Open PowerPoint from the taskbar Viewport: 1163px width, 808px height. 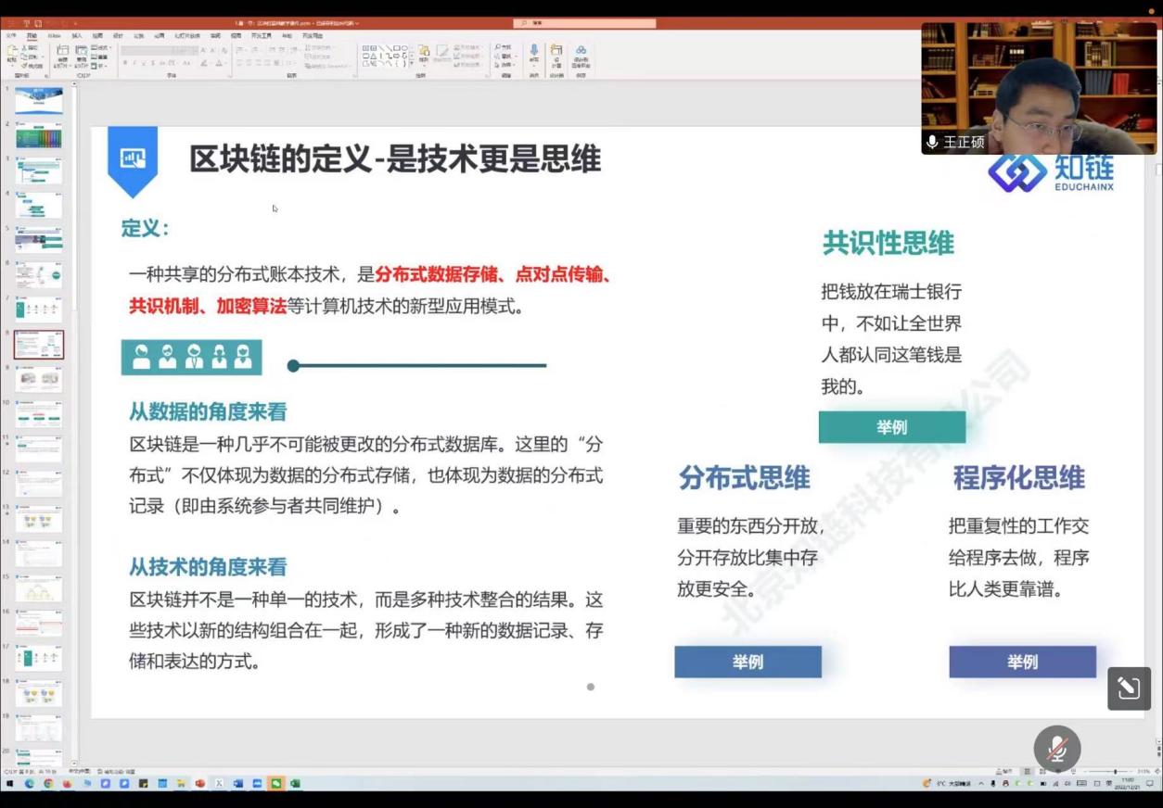point(199,784)
